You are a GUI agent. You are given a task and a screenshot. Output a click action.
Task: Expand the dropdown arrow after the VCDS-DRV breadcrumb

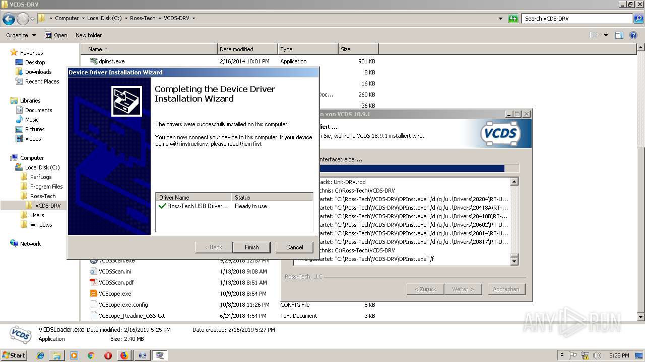tap(193, 19)
